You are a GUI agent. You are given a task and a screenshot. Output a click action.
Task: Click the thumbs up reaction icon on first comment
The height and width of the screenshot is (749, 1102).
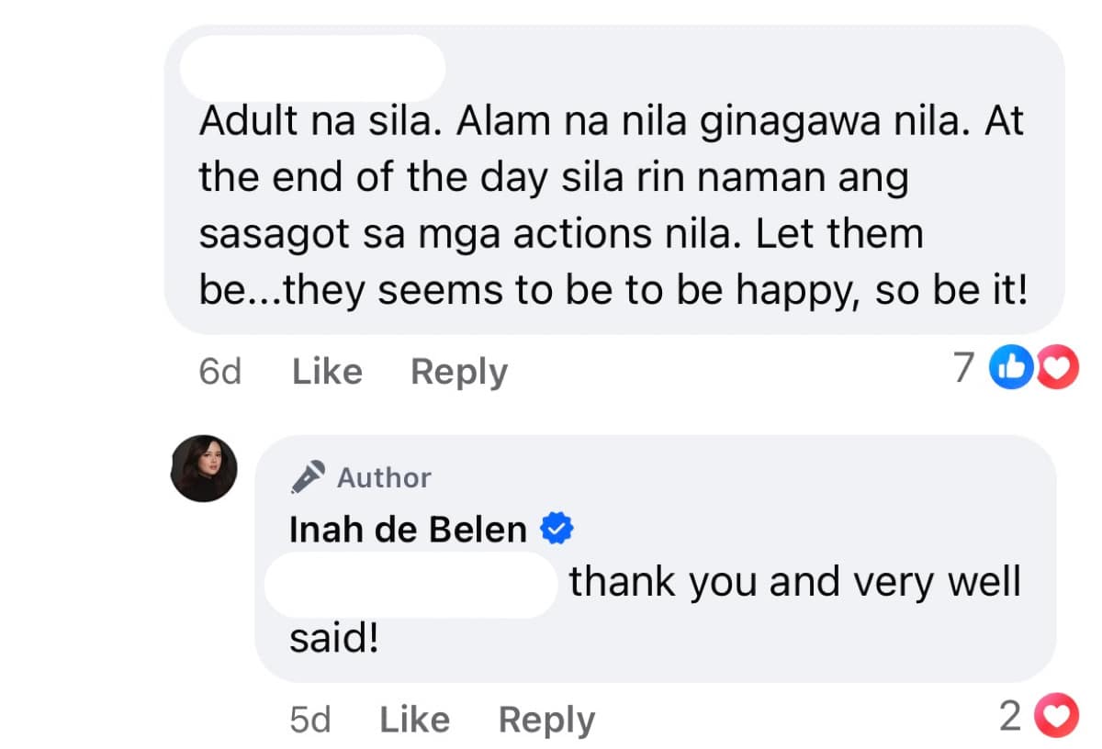point(1010,365)
